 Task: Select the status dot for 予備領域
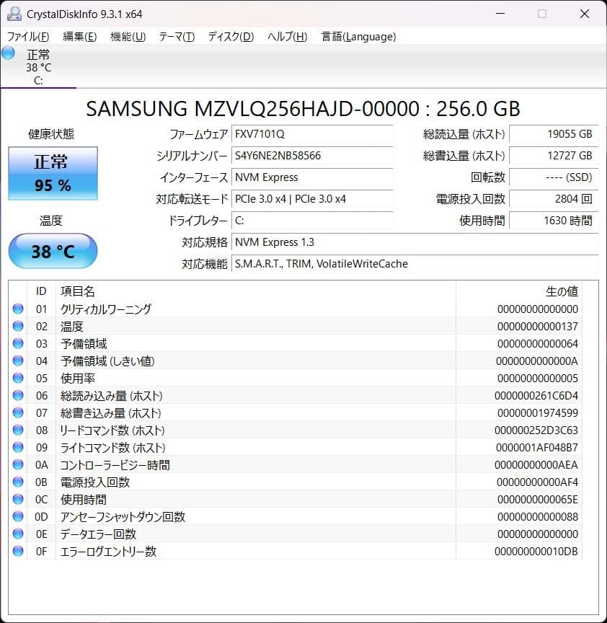coord(18,343)
